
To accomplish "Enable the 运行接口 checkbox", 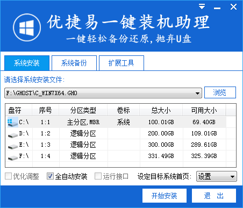I will [98, 176].
